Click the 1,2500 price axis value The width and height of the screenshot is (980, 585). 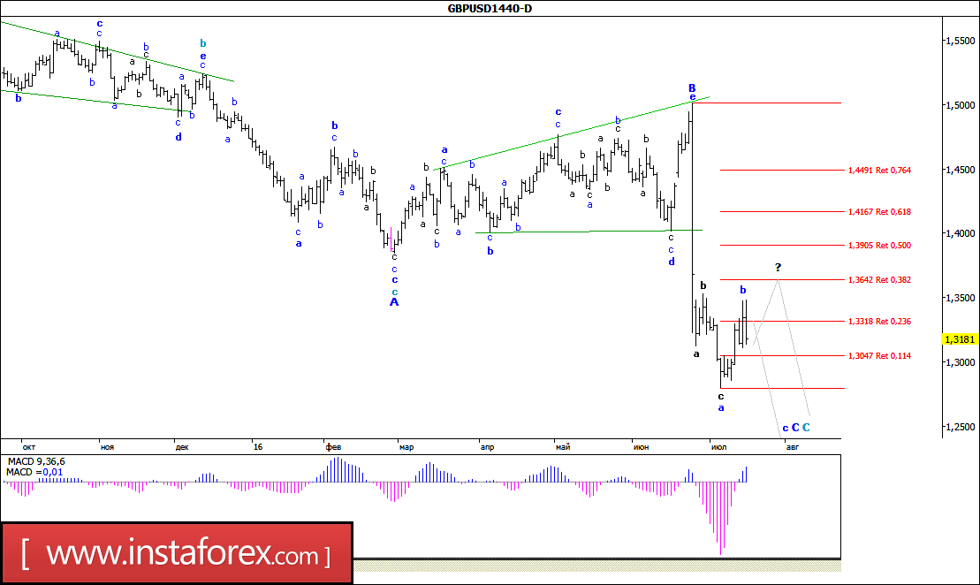[x=960, y=427]
